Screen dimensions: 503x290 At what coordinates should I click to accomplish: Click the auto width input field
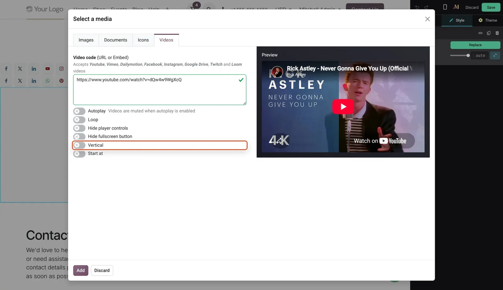click(x=480, y=55)
